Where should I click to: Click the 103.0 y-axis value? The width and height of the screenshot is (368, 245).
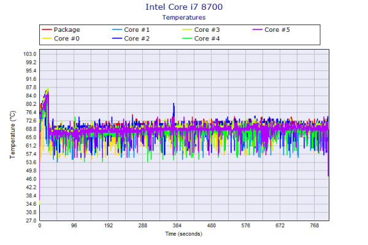pyautogui.click(x=30, y=54)
